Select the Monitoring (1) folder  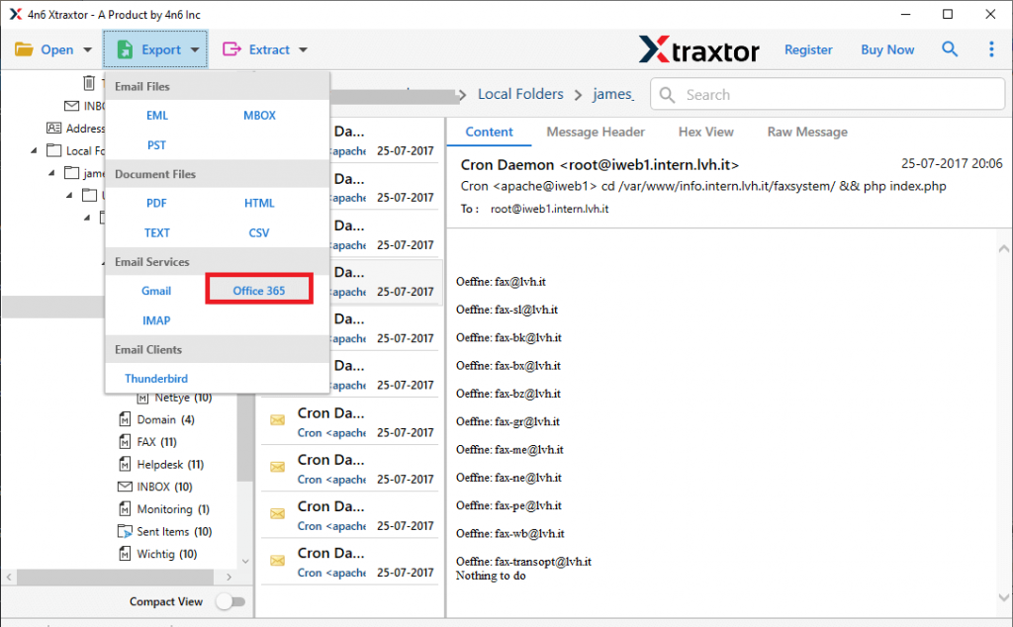173,509
